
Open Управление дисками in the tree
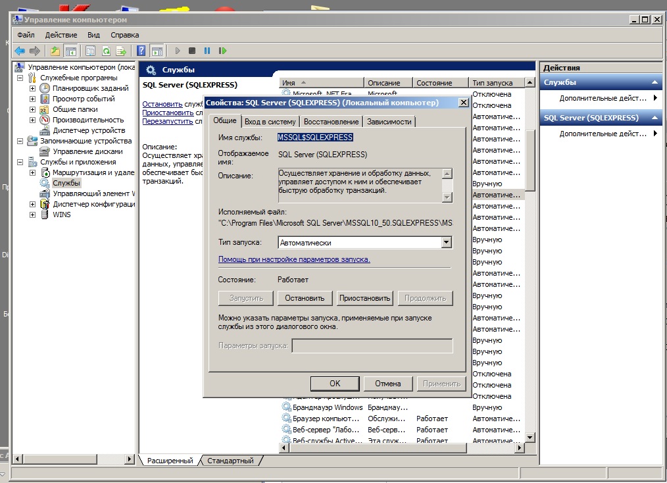click(x=87, y=151)
